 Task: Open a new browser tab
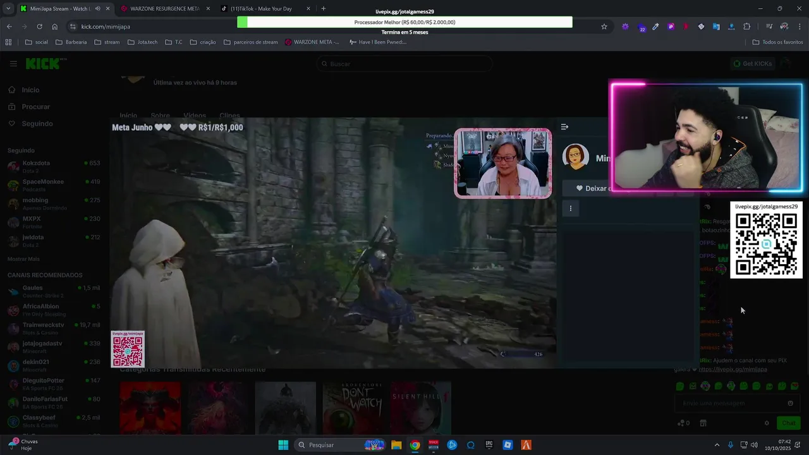(x=324, y=9)
